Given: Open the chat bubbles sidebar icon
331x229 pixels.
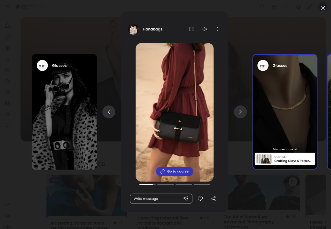Looking at the screenshot, I should click(8, 103).
